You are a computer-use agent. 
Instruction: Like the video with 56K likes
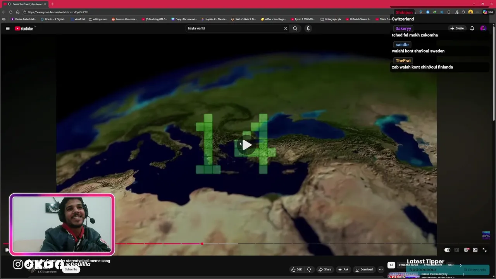pyautogui.click(x=297, y=269)
